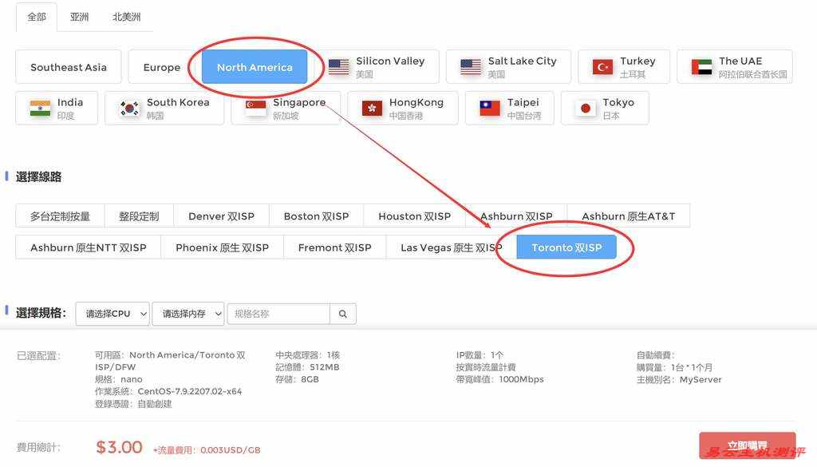
Task: Choose Ashburn 原生NTT 双ISP line
Action: tap(88, 247)
